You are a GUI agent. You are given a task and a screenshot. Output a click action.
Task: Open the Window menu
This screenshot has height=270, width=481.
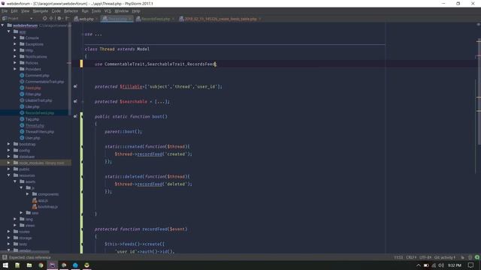click(x=122, y=11)
